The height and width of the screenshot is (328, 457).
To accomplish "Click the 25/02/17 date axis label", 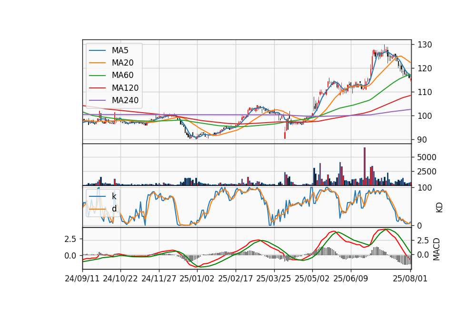I will 236,279.
